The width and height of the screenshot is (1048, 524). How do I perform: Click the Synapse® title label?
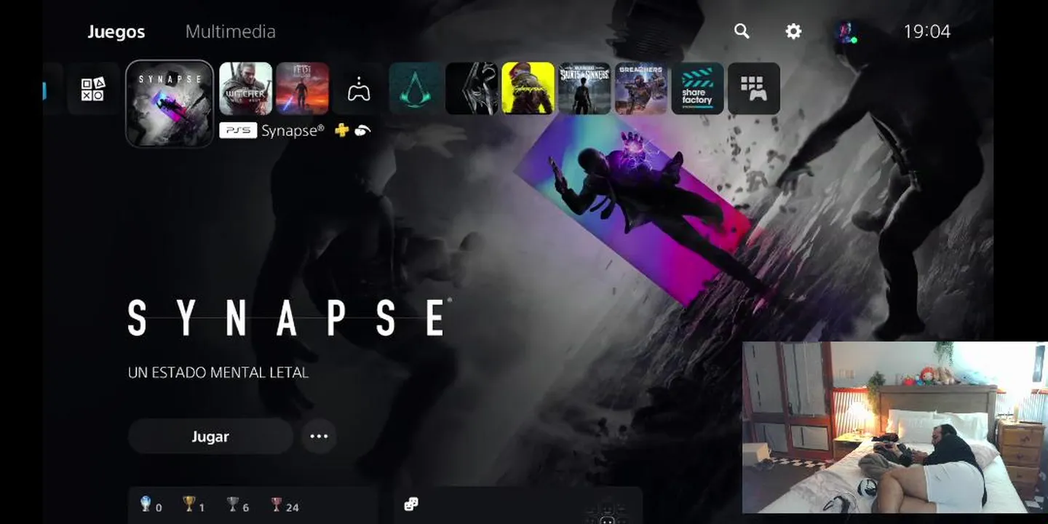click(x=293, y=131)
